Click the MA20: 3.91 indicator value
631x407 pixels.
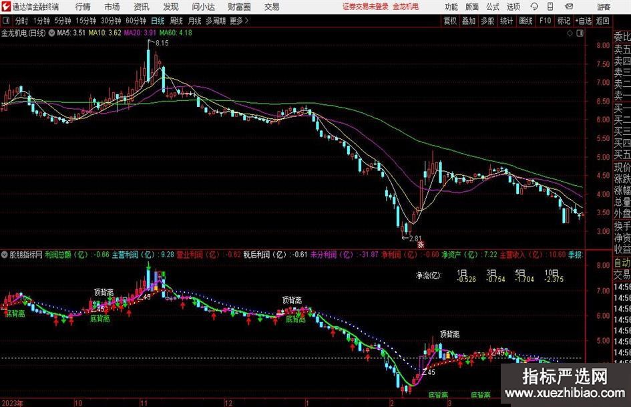point(140,33)
